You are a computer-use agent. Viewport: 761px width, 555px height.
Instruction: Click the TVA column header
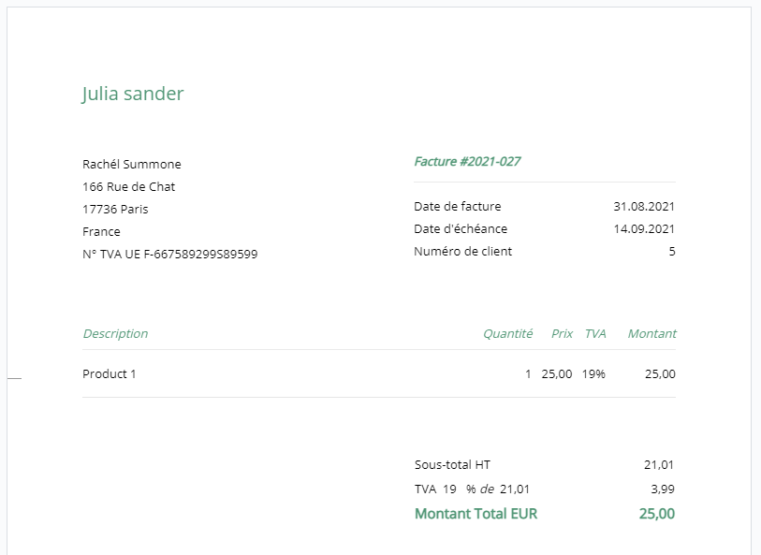[x=595, y=334]
